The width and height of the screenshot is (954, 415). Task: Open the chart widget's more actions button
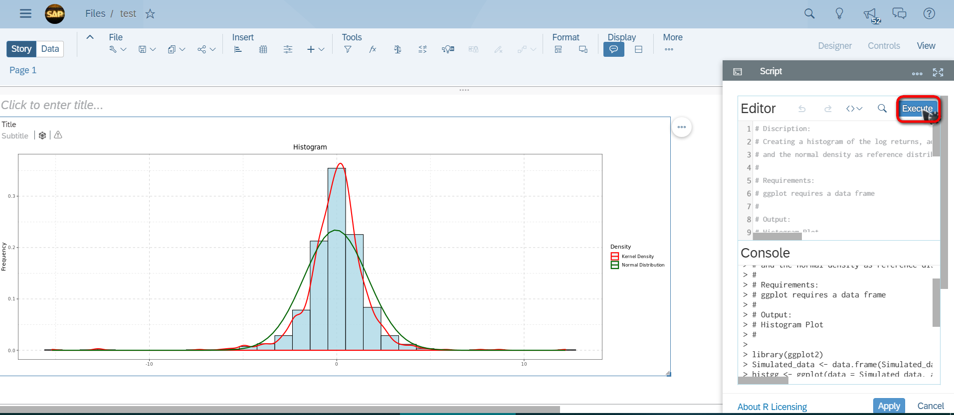click(682, 127)
